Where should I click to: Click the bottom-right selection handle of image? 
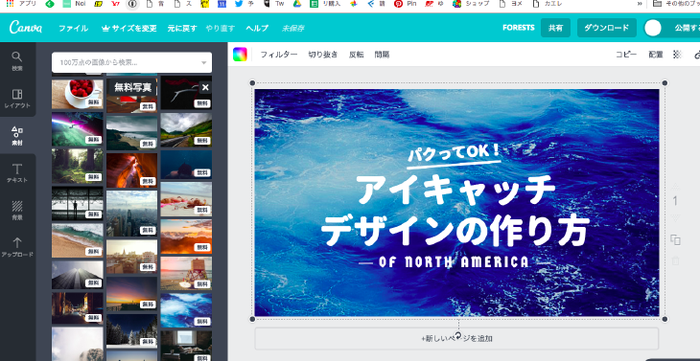tap(665, 319)
